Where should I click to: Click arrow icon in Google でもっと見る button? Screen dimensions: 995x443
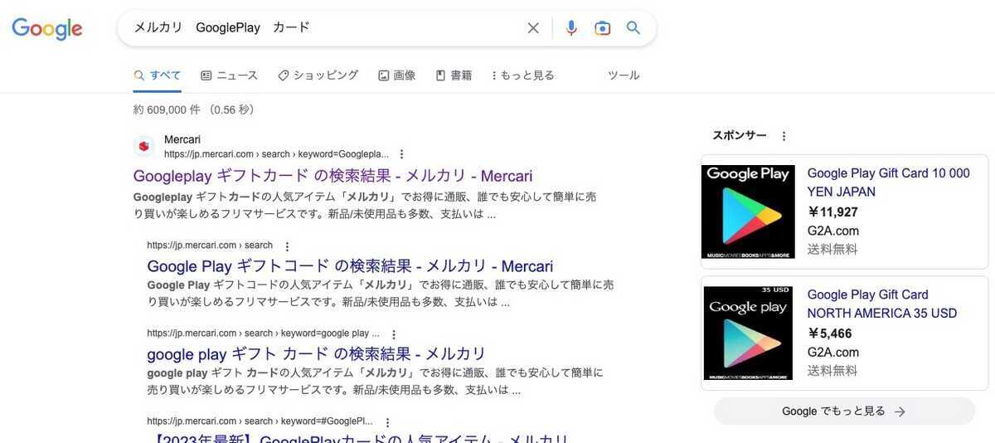900,411
